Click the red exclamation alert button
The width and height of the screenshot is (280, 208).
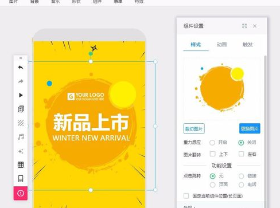pyautogui.click(x=21, y=193)
